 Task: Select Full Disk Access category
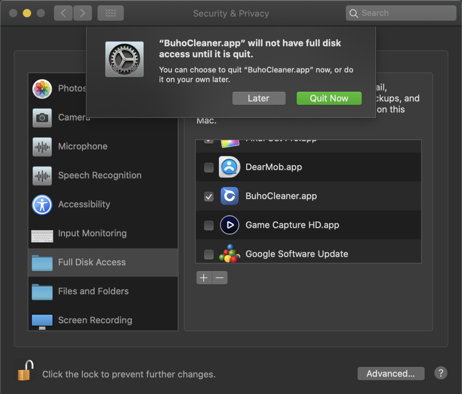(x=103, y=262)
